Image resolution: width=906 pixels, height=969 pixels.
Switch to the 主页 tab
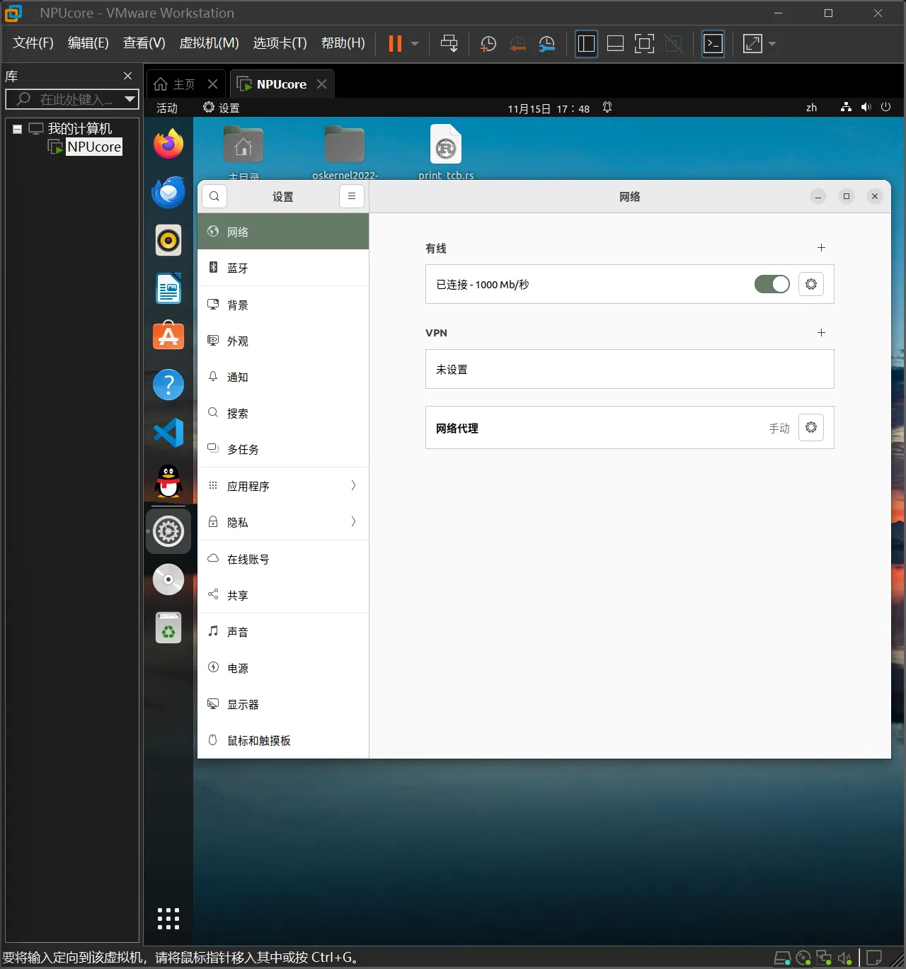click(176, 84)
